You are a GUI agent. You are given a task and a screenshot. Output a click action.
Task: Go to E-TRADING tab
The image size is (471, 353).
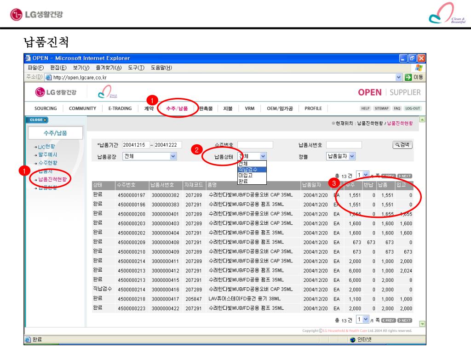pyautogui.click(x=120, y=108)
